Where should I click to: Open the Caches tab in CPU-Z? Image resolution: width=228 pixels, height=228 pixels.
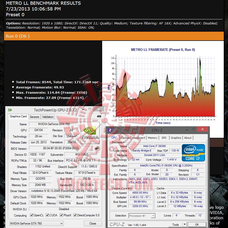pos(125,138)
